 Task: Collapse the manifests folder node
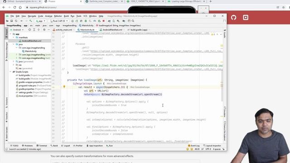click(x=14, y=37)
